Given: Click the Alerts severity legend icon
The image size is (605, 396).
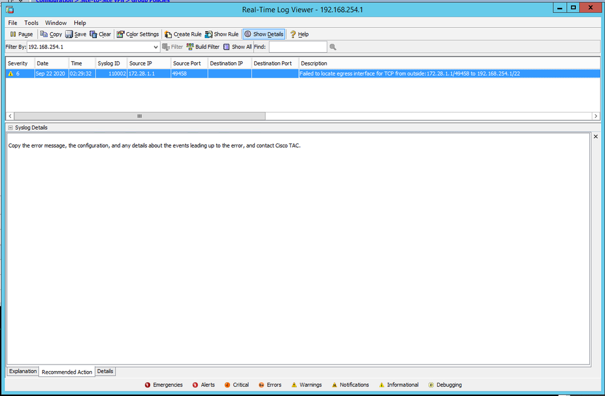Looking at the screenshot, I should pos(195,385).
